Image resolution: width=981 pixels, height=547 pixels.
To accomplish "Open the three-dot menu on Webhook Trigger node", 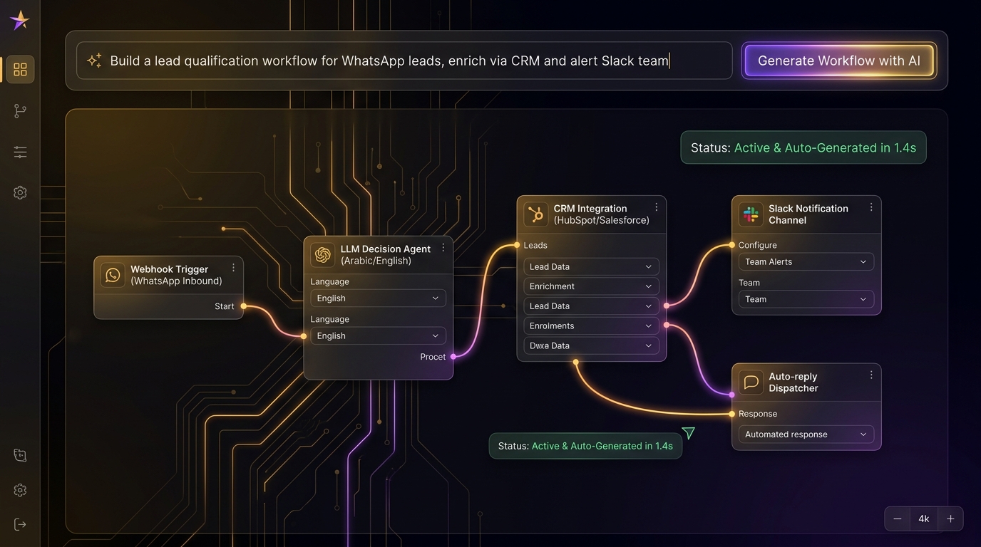I will 233,268.
